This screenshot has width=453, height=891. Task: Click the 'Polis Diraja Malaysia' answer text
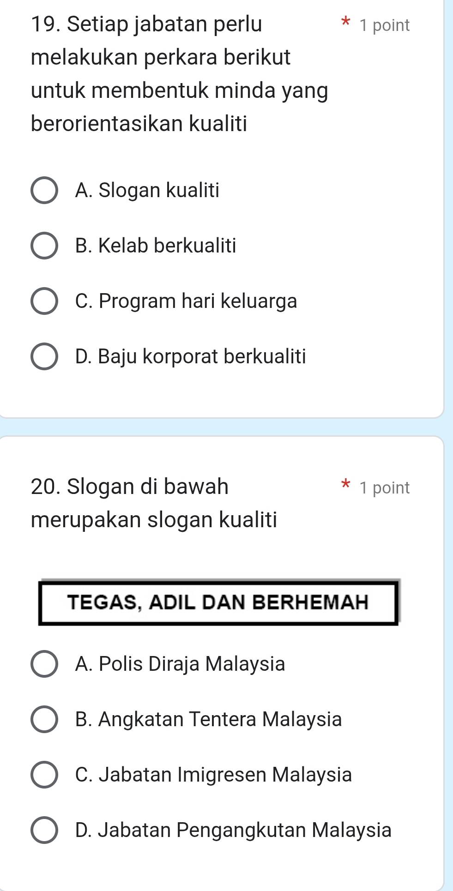pyautogui.click(x=192, y=664)
